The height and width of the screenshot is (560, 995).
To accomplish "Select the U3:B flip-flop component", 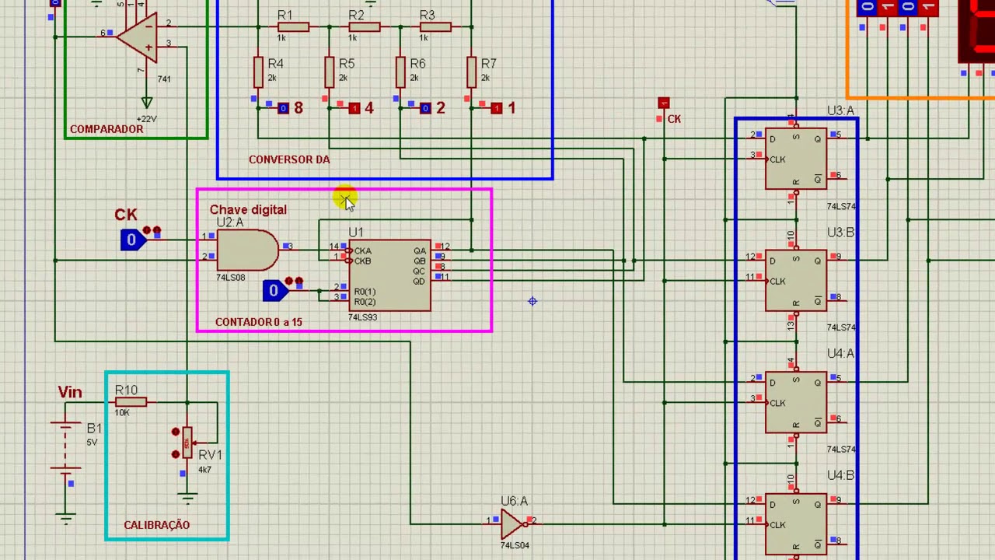I will tap(796, 280).
